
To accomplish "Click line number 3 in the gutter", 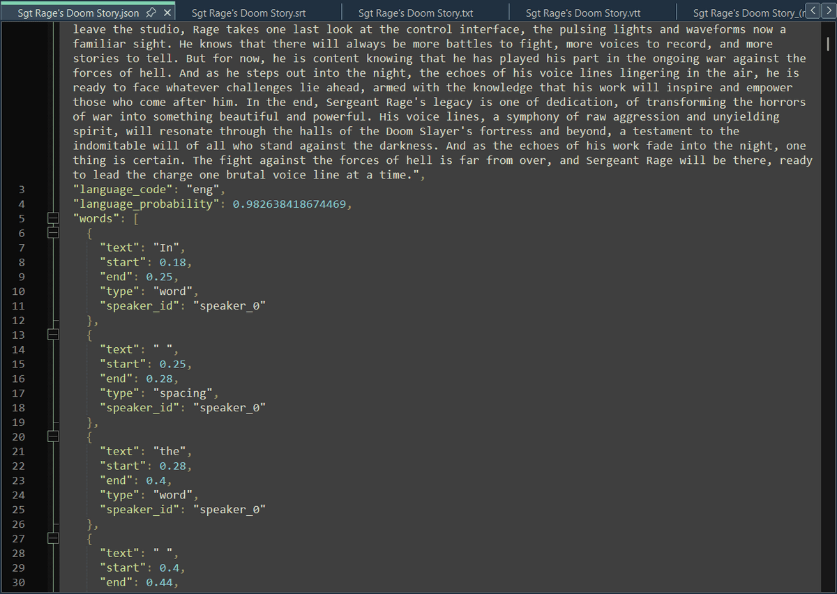I will 22,190.
